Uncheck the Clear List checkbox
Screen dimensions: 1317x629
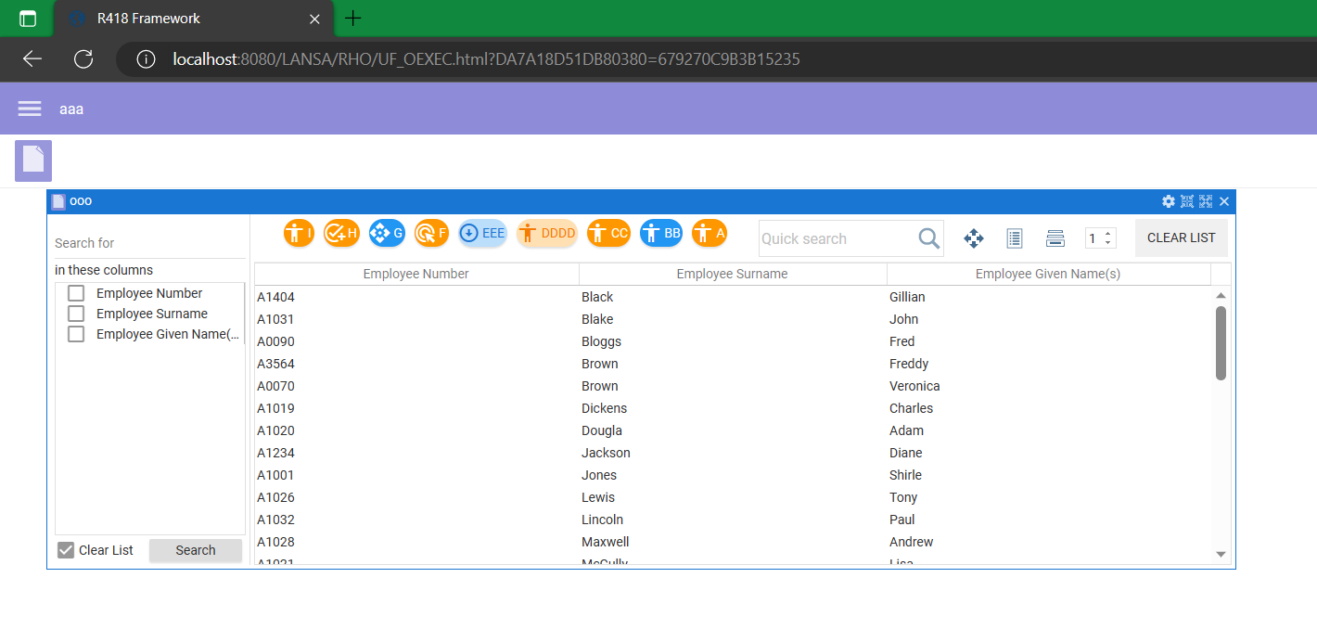pos(66,550)
